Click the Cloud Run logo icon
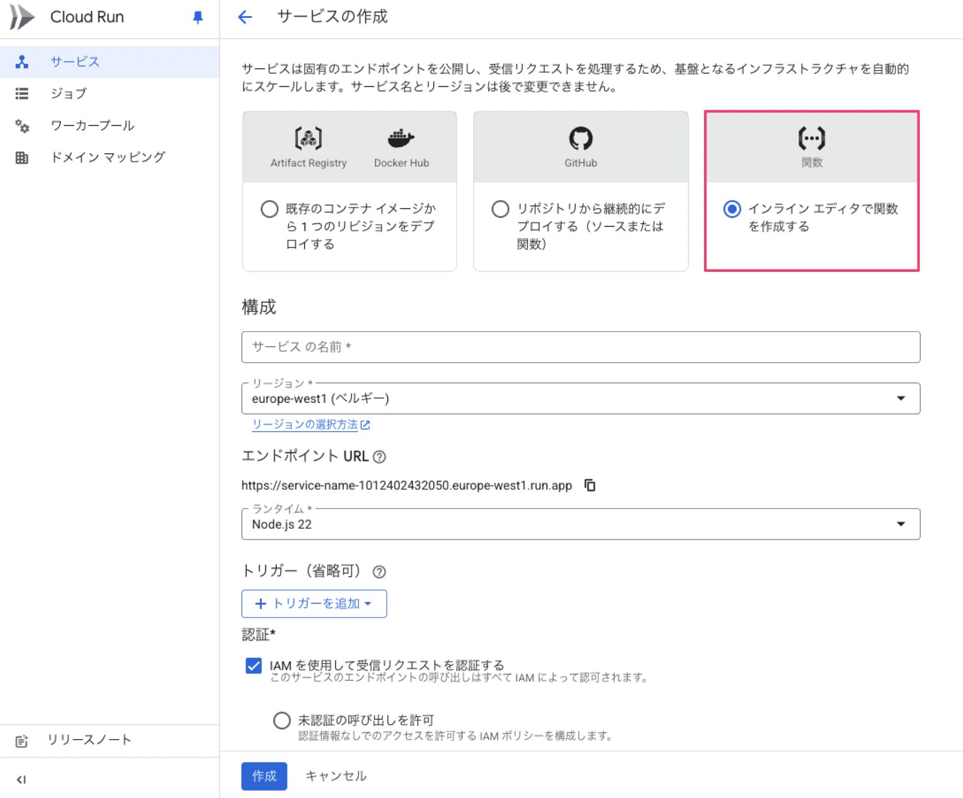This screenshot has height=798, width=963. (x=22, y=17)
